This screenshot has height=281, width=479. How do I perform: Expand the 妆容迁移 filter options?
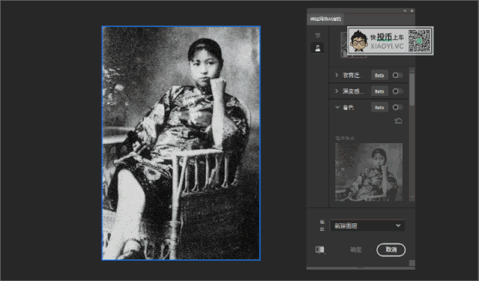tap(337, 75)
